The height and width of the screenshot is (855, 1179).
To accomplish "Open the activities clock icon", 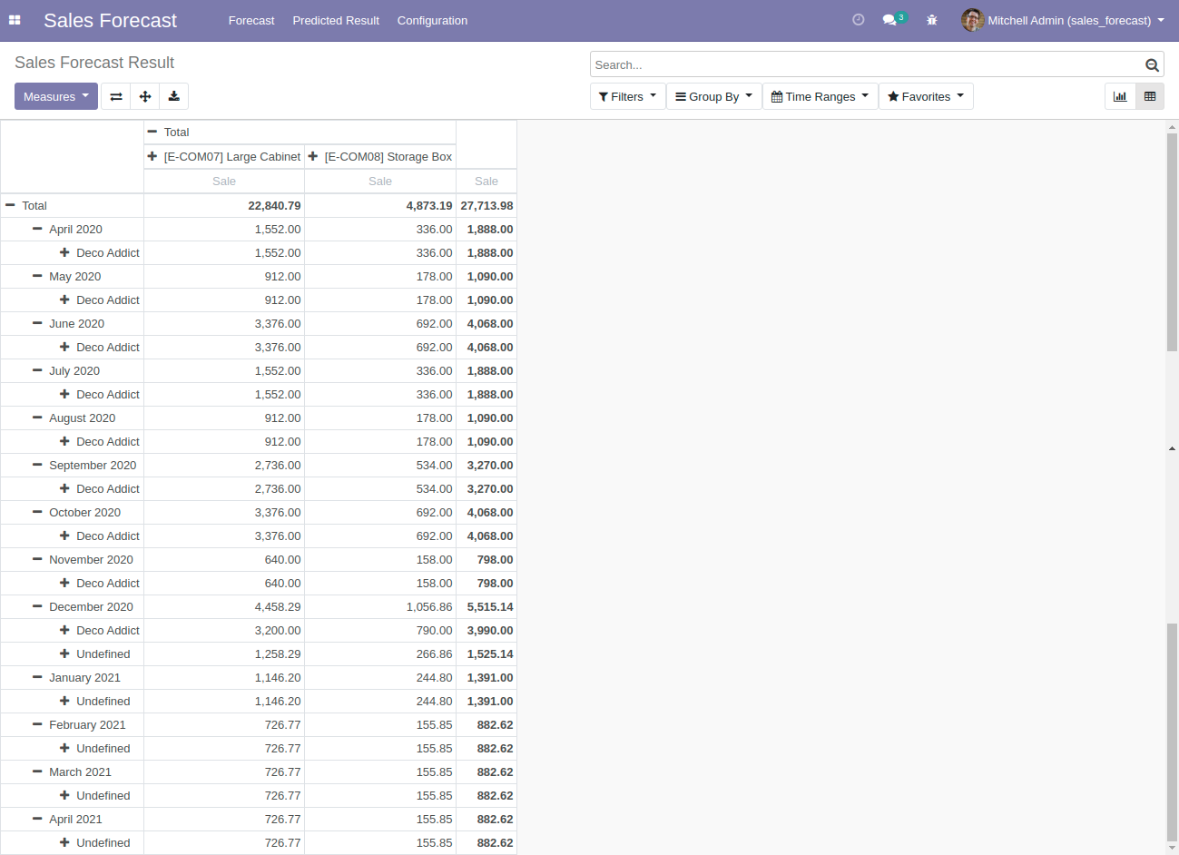I will tap(858, 20).
